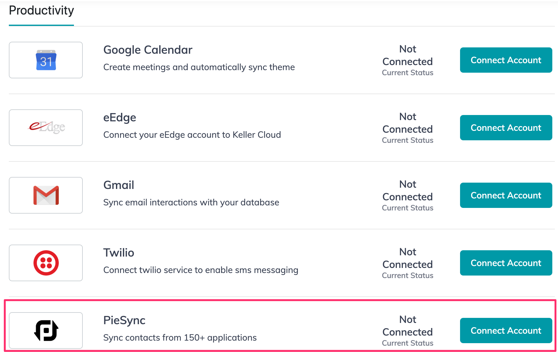Click Current Status label in Gmail row
Screen dimensions: 558x352
point(408,208)
